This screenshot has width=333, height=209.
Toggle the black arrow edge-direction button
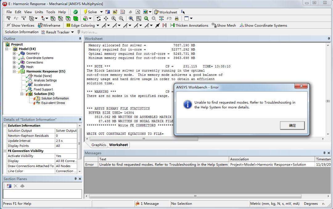pos(157,26)
